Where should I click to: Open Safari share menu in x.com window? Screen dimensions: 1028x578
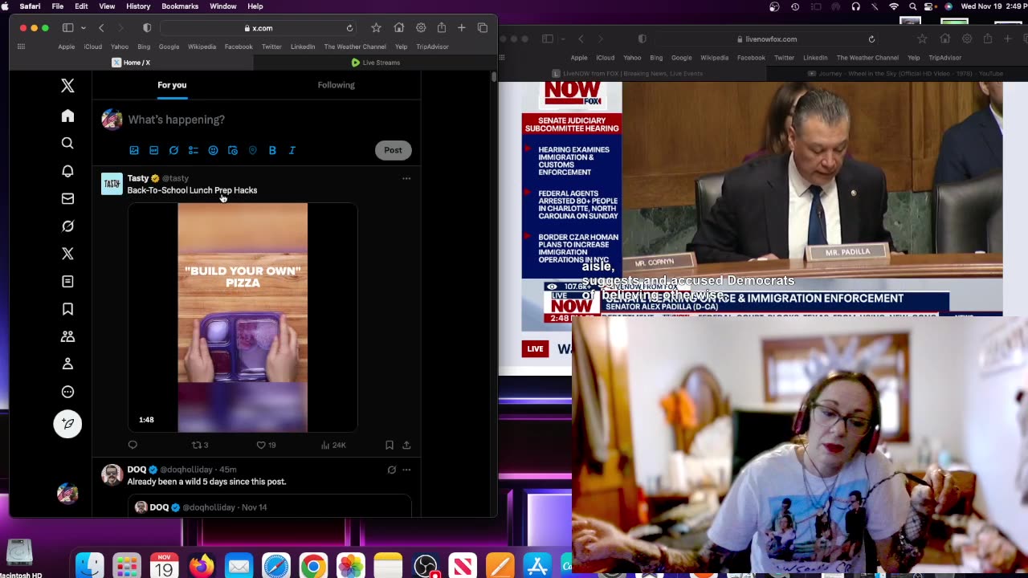tap(441, 28)
